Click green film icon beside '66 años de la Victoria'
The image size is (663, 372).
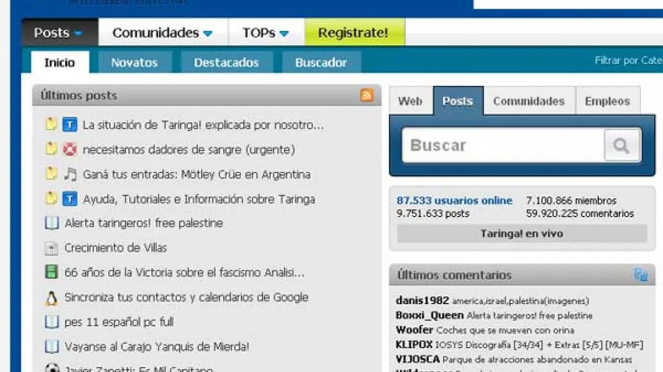(52, 272)
